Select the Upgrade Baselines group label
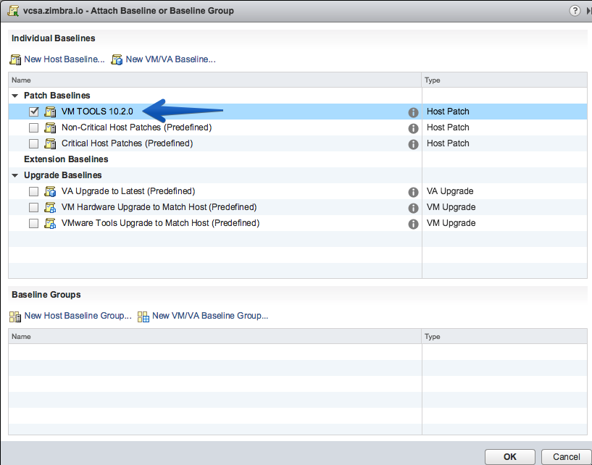Screen dimensions: 592x465 point(62,175)
